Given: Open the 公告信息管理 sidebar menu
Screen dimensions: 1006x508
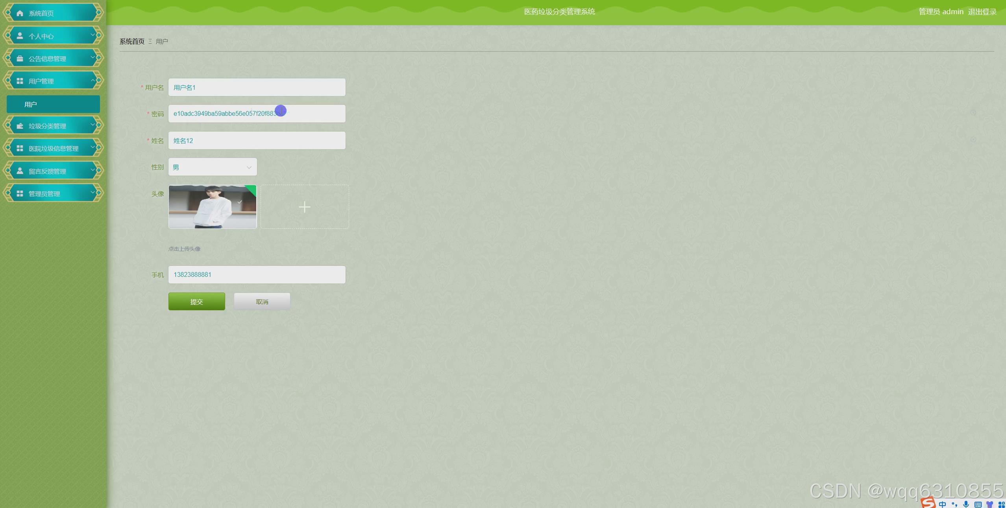Looking at the screenshot, I should pyautogui.click(x=53, y=58).
